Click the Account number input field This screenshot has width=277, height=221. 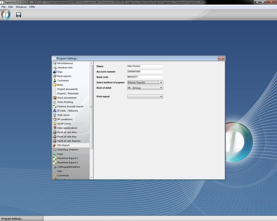(145, 72)
